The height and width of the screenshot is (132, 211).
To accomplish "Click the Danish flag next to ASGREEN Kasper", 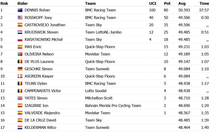I will [x=20, y=76].
